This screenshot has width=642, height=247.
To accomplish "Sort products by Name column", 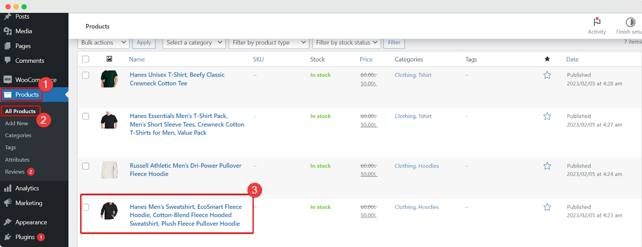I will (137, 59).
